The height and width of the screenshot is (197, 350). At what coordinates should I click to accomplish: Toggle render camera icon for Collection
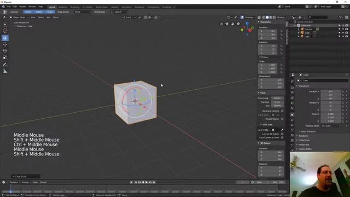[x=347, y=26]
